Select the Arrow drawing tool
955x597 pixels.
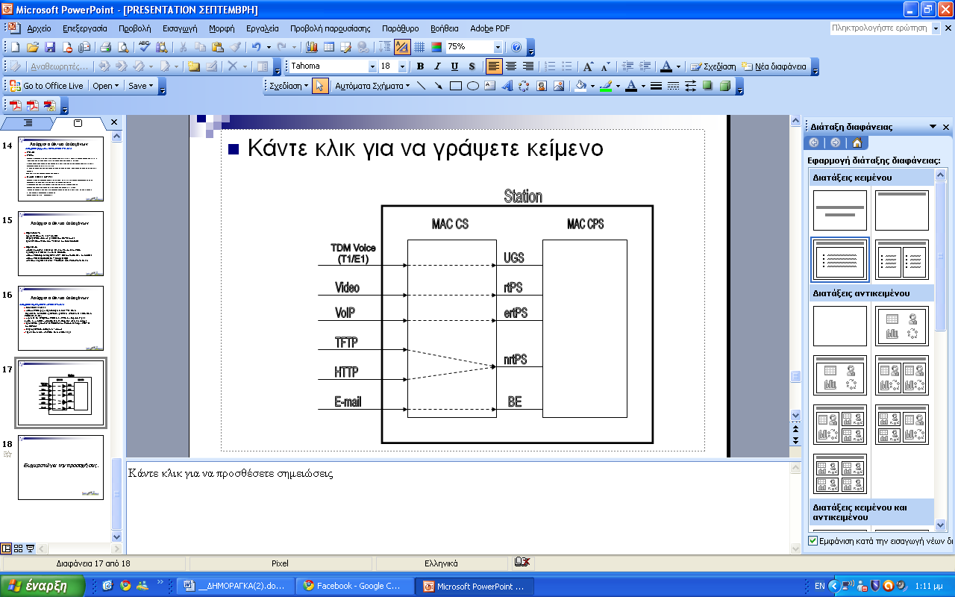click(x=439, y=86)
